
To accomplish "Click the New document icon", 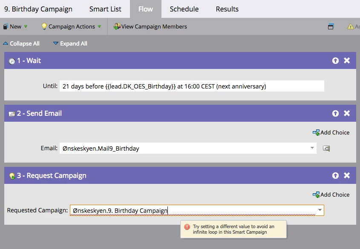I will tap(6, 26).
